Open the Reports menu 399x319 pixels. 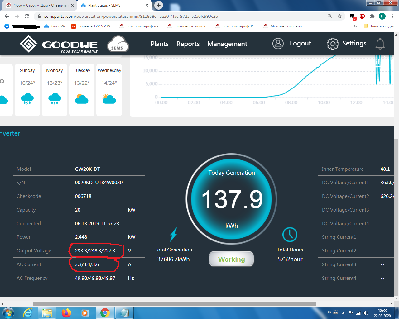pos(188,44)
